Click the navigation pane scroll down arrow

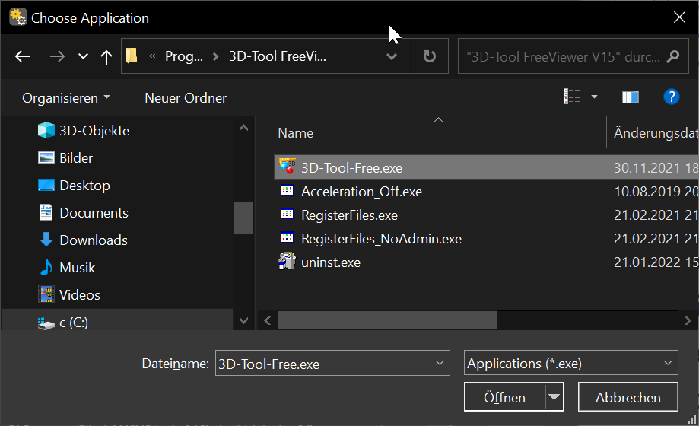coord(243,320)
